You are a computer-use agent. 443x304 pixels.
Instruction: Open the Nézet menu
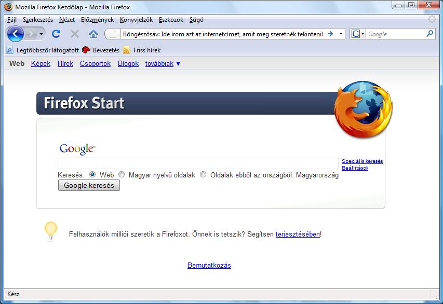pyautogui.click(x=67, y=20)
